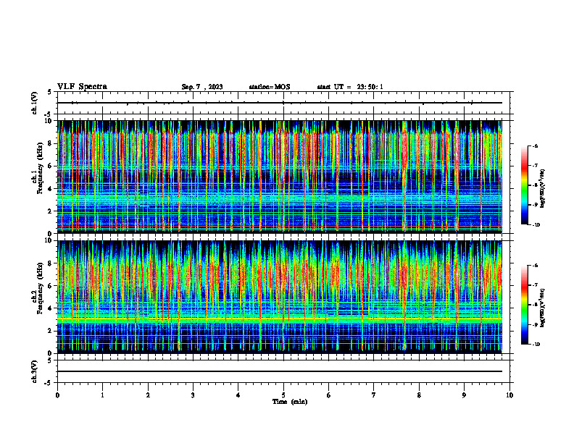This screenshot has width=574, height=443.
Task: Click the ch.2 frequency tick label "2"
Action: pyautogui.click(x=51, y=331)
